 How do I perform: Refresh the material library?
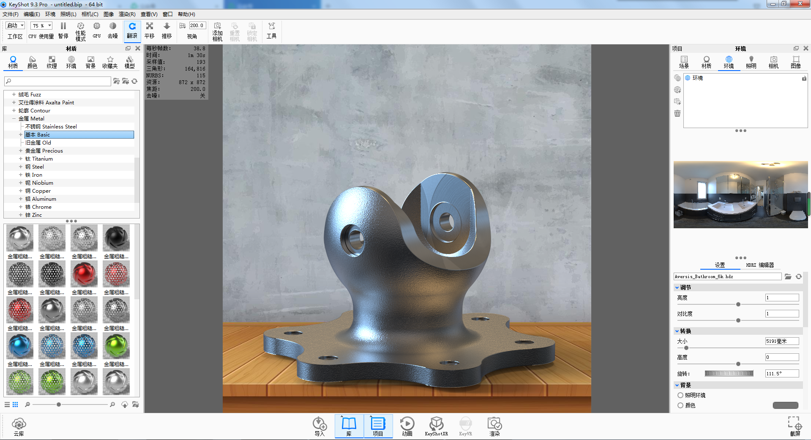coord(134,81)
